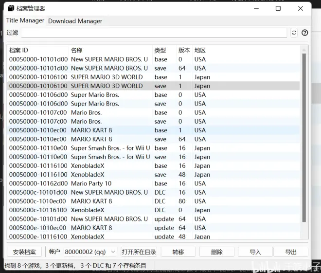This screenshot has height=273, width=321.
Task: Switch to Download Manager tab
Action: pos(75,21)
